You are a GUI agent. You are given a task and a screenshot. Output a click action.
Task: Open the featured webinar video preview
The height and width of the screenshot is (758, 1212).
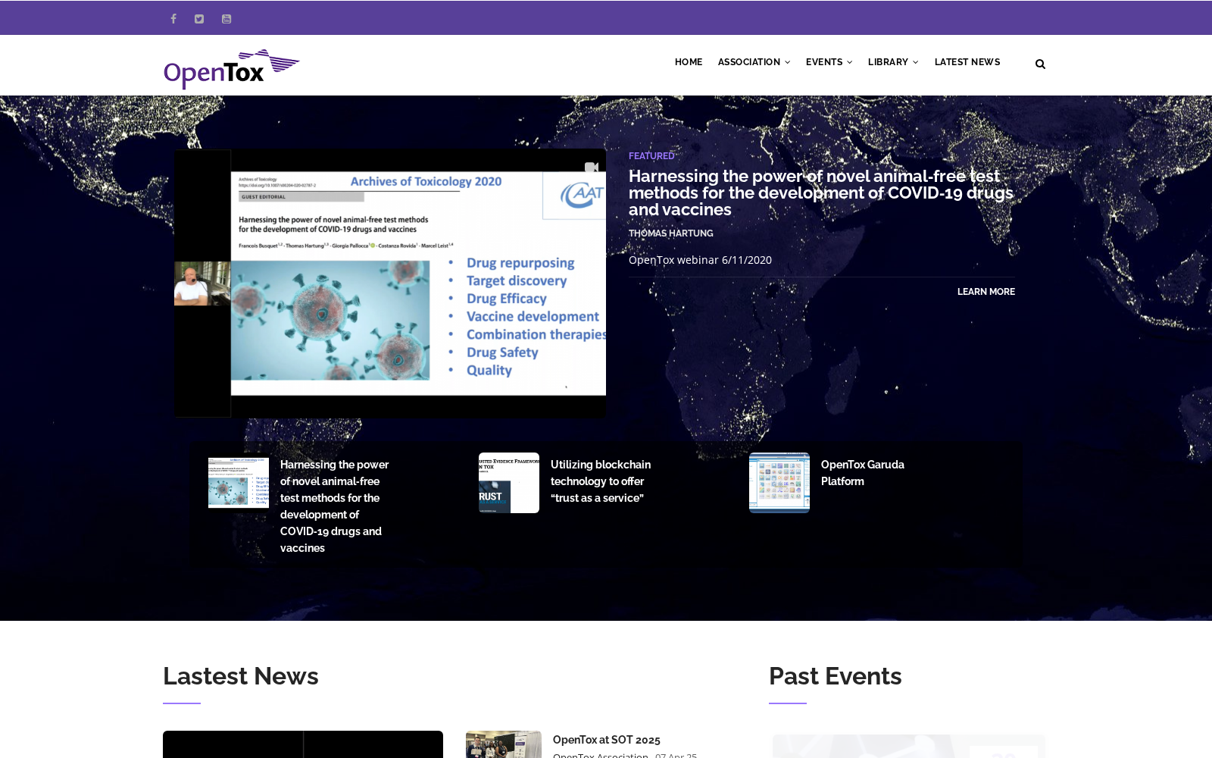coord(390,283)
